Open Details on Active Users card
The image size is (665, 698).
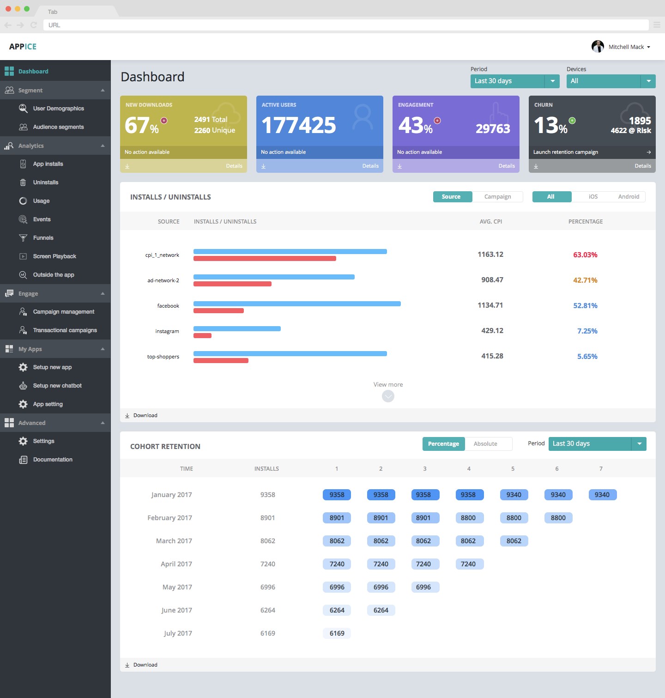click(x=370, y=166)
